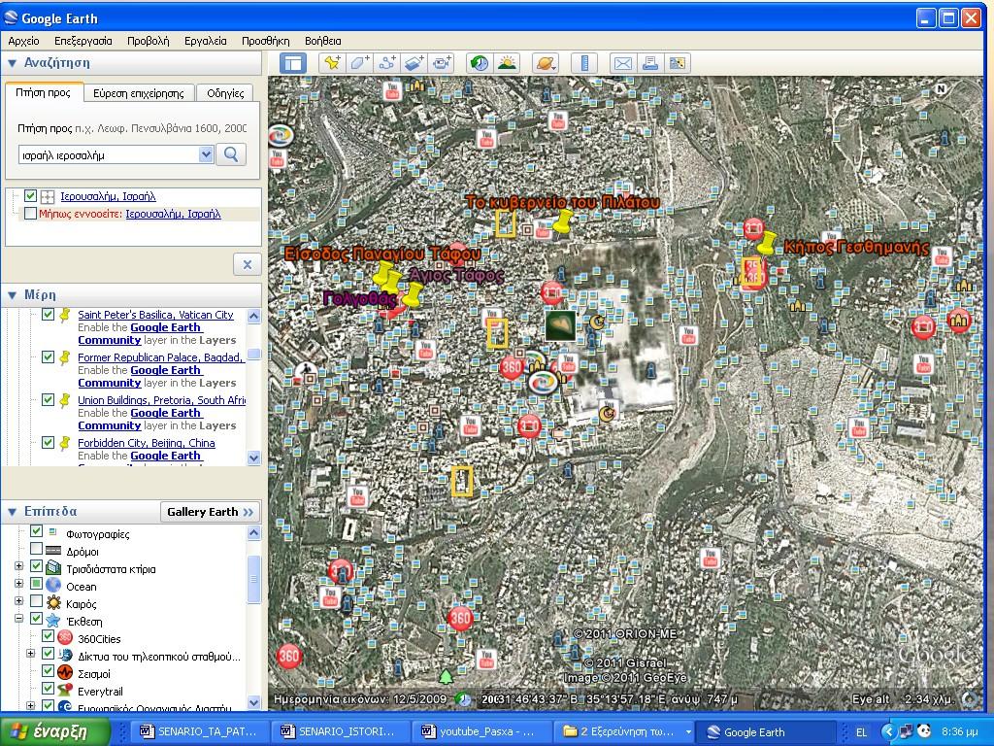Click the pushpin next to Γολγοθάς label
This screenshot has height=746, width=994.
(412, 294)
